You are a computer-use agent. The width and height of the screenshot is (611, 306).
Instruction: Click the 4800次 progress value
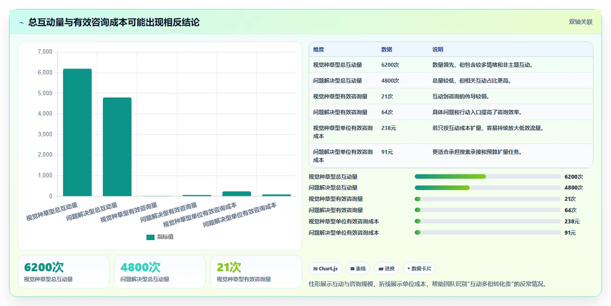pos(574,188)
